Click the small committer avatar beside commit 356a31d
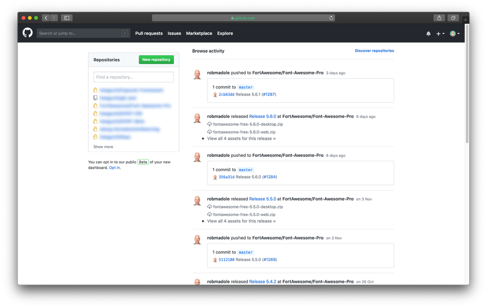487x308 pixels. [215, 177]
